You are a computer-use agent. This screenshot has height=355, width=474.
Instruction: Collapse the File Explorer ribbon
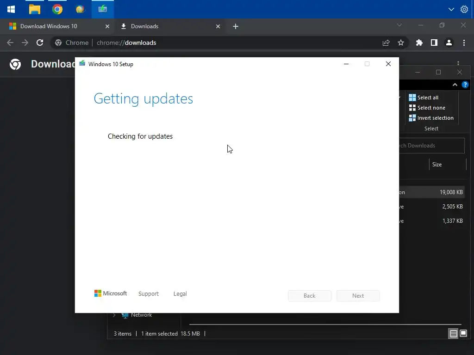pos(455,85)
